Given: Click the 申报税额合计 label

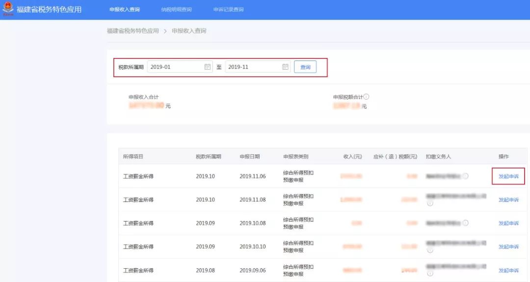Looking at the screenshot, I should [348, 97].
